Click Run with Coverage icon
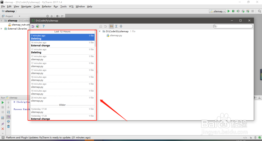The image size is (262, 141). click(x=238, y=11)
